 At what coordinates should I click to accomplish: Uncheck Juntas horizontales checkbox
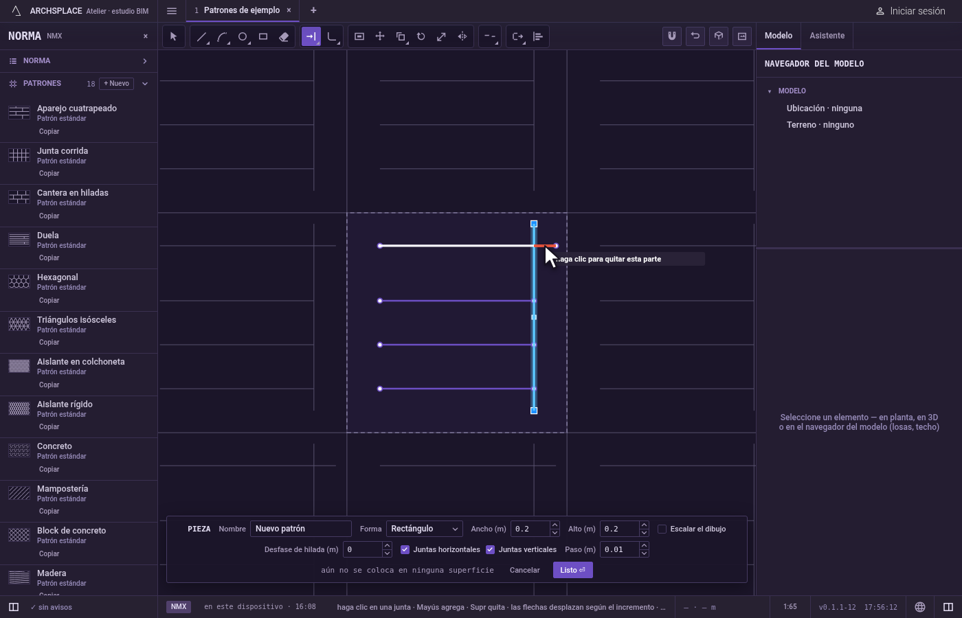point(405,549)
